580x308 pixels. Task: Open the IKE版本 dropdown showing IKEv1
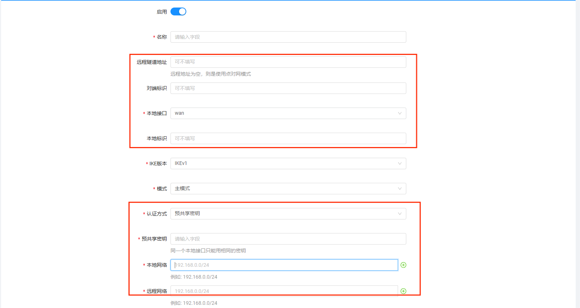coord(284,164)
